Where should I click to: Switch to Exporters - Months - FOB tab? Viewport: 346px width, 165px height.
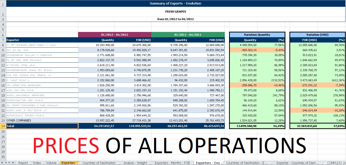coord(172,163)
